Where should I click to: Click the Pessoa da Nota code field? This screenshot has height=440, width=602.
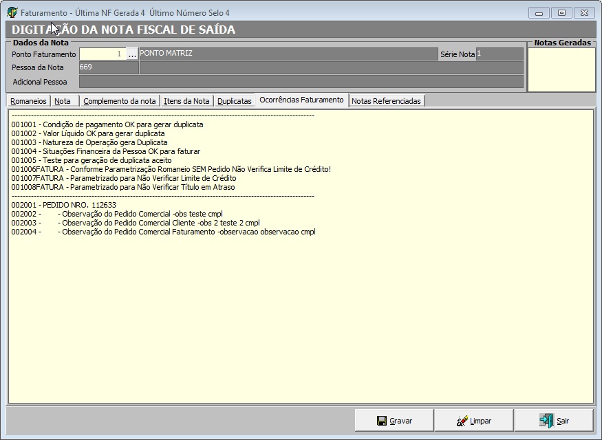pos(108,67)
